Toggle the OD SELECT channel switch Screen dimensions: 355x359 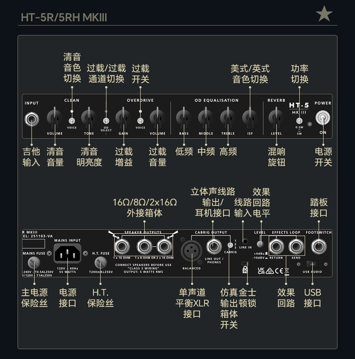point(106,121)
